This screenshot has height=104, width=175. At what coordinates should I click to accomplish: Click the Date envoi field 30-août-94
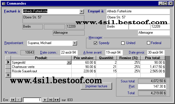156,52
